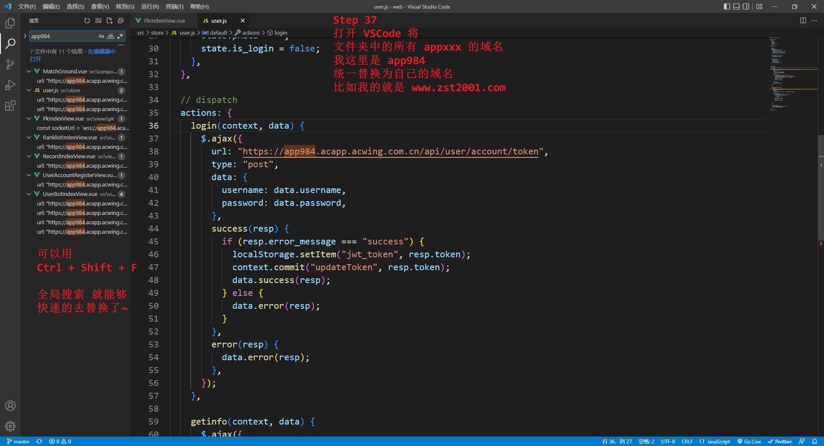Click the notifications bell icon

815,441
